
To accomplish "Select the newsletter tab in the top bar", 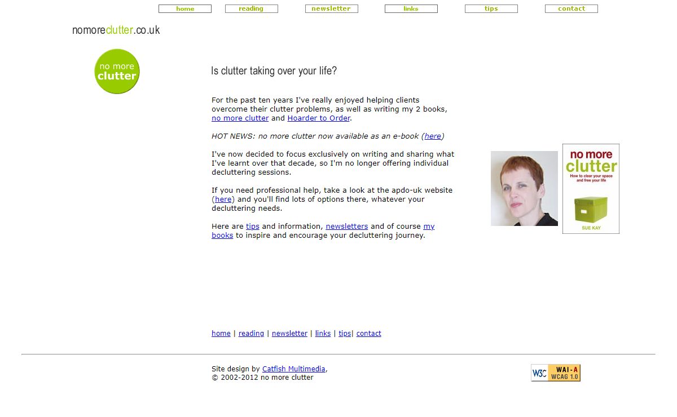I will pyautogui.click(x=331, y=8).
